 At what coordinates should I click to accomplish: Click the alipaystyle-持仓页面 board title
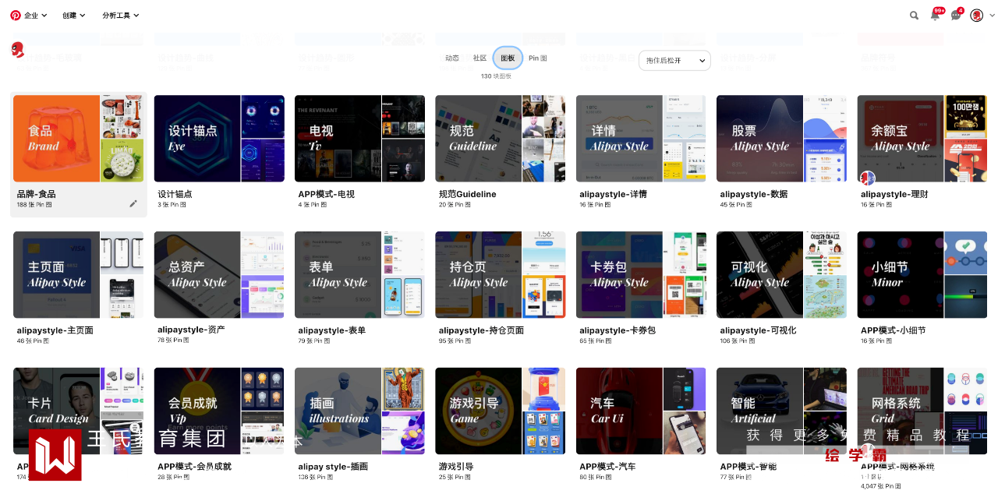click(482, 330)
